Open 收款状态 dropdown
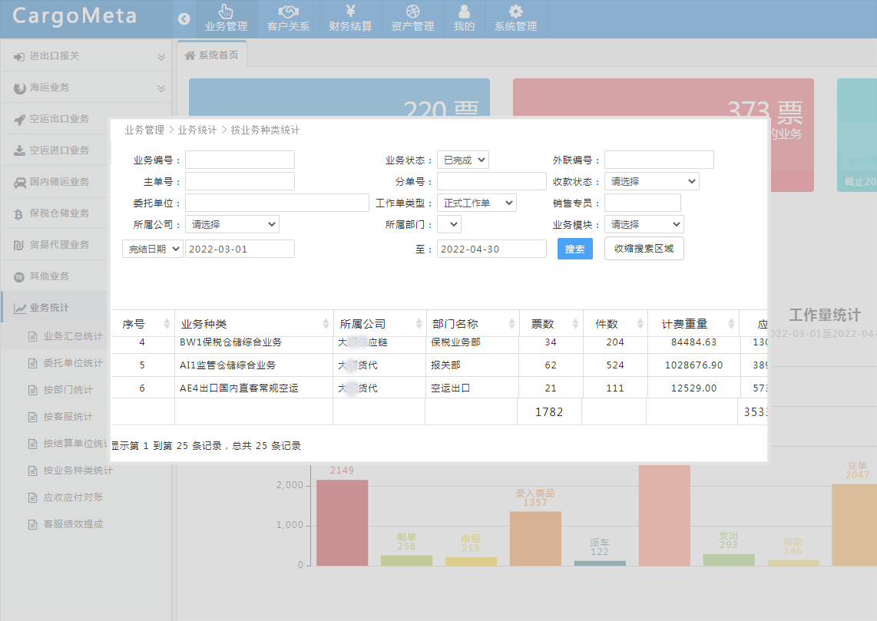877x621 pixels. click(651, 181)
